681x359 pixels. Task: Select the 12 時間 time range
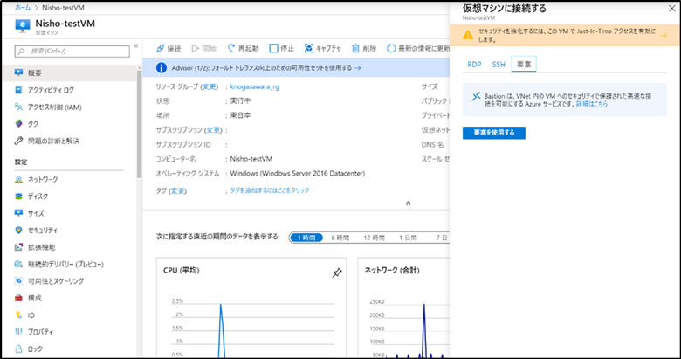coord(373,237)
